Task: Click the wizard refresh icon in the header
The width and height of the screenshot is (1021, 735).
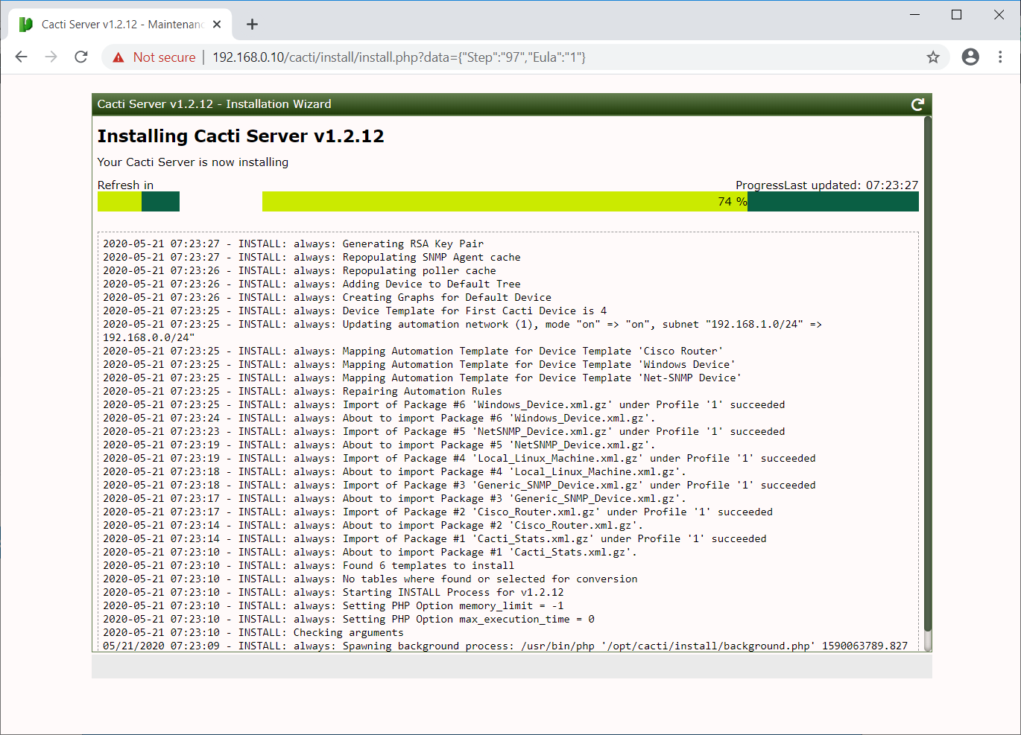Action: tap(917, 104)
